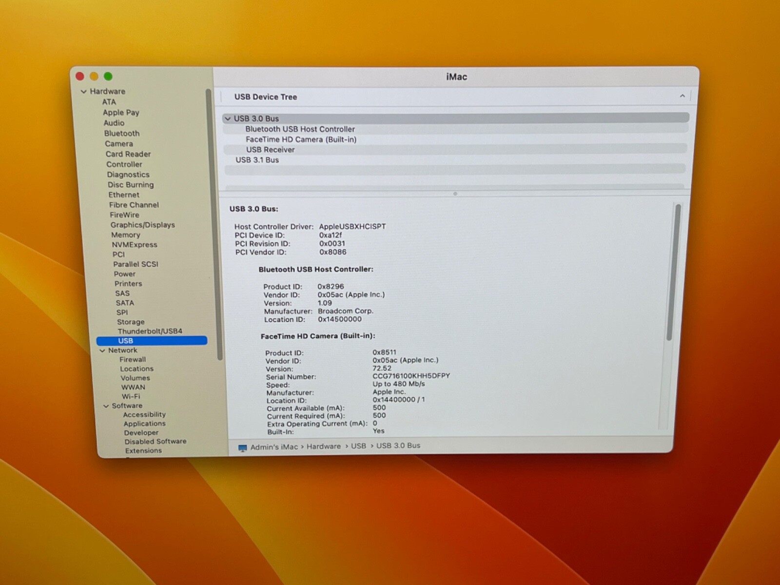Click USB 3.0 Bus in path bar
The width and height of the screenshot is (780, 585).
[x=398, y=446]
